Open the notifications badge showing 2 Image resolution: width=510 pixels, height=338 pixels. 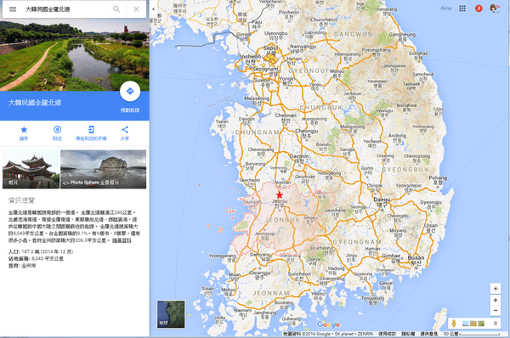pyautogui.click(x=479, y=8)
